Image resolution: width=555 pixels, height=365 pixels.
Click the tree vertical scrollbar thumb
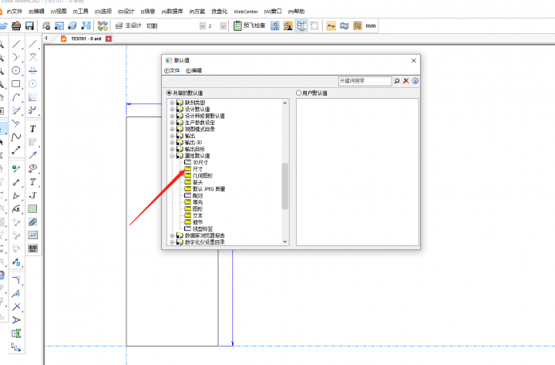tap(285, 185)
